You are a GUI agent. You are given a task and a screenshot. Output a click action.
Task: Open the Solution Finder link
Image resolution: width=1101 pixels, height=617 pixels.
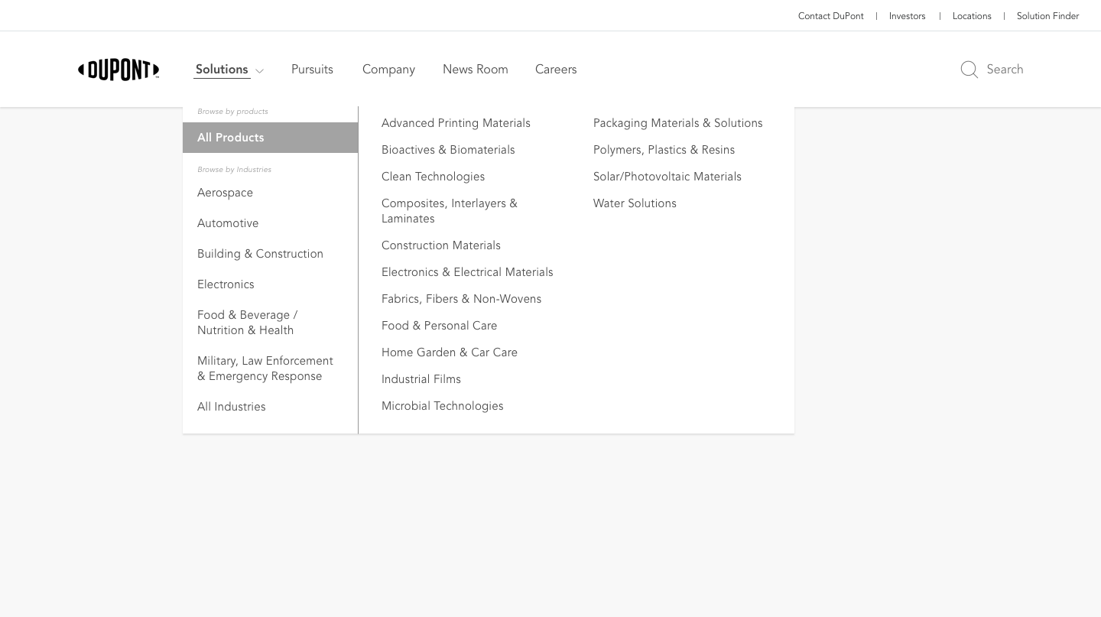1047,16
